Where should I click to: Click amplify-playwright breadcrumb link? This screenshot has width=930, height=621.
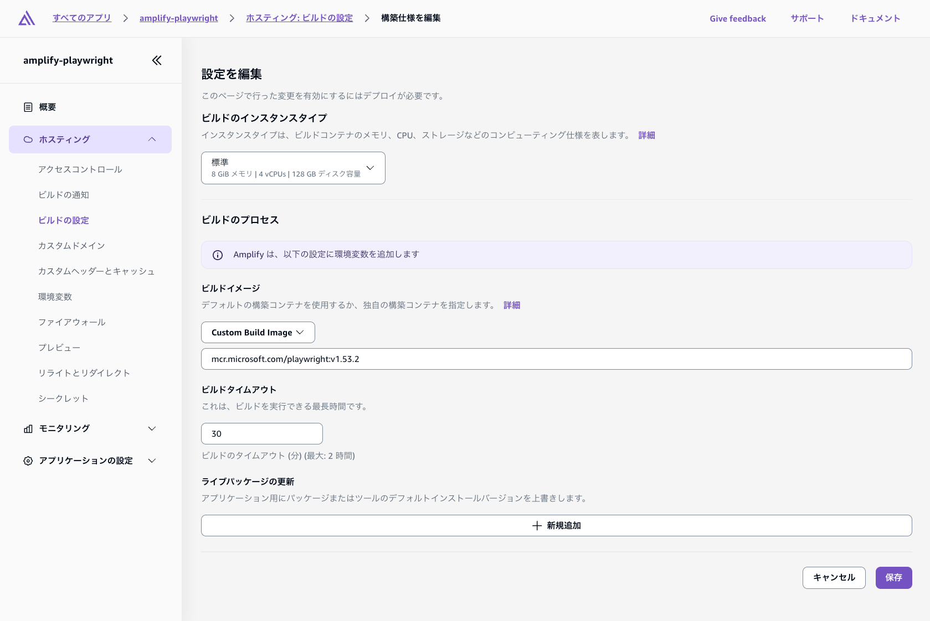coord(179,18)
